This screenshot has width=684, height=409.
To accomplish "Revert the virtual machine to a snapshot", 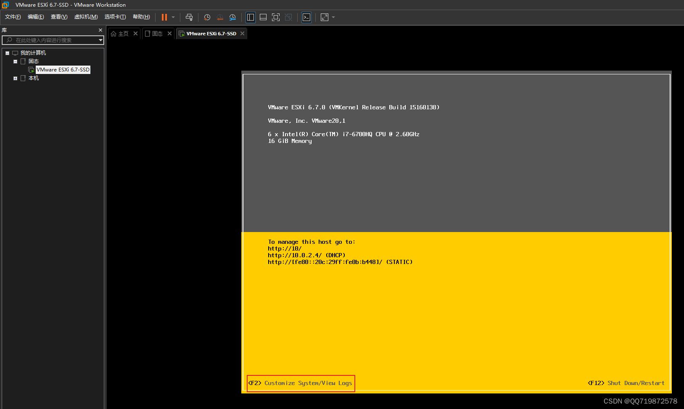I will (x=220, y=17).
